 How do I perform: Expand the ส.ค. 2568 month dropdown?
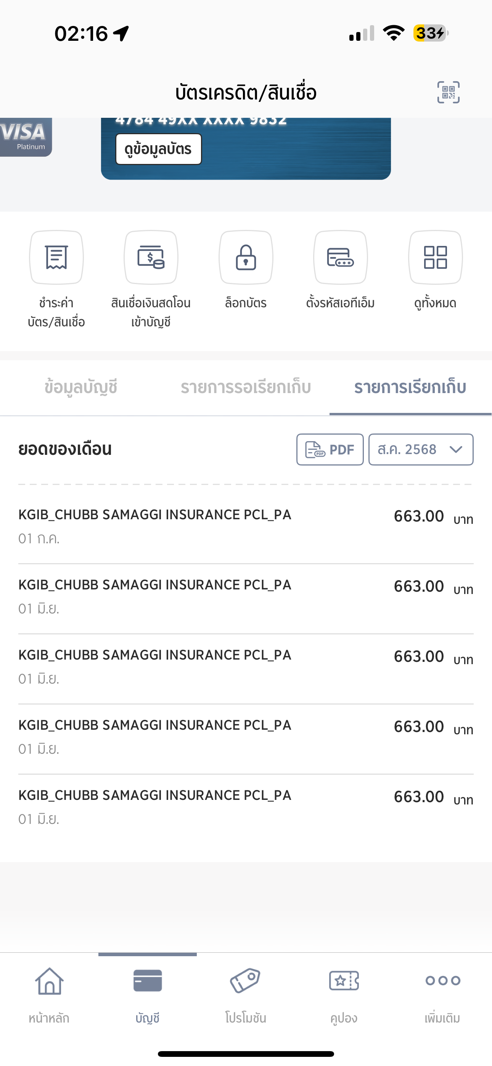[421, 450]
